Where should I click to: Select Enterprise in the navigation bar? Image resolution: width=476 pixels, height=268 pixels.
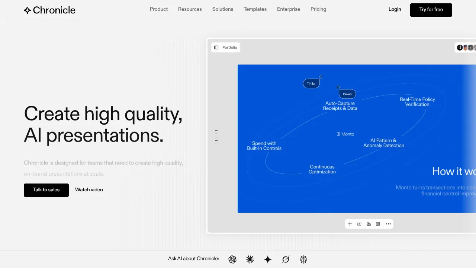289,9
